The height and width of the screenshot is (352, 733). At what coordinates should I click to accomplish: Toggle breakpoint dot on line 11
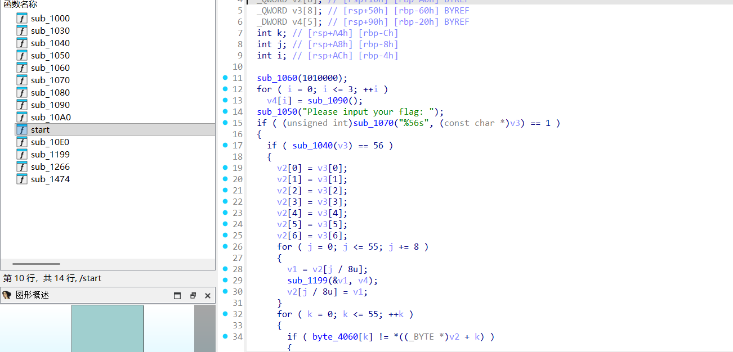click(x=225, y=78)
